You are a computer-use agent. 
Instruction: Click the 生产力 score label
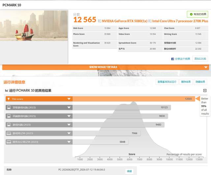coord(122,49)
